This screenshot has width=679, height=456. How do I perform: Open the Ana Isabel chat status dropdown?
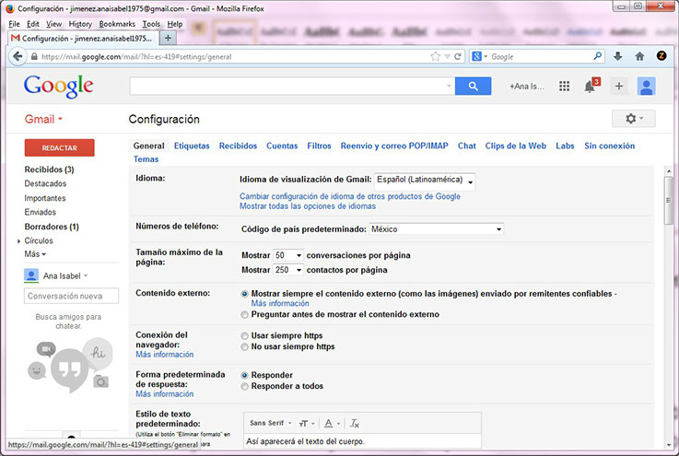coord(86,275)
